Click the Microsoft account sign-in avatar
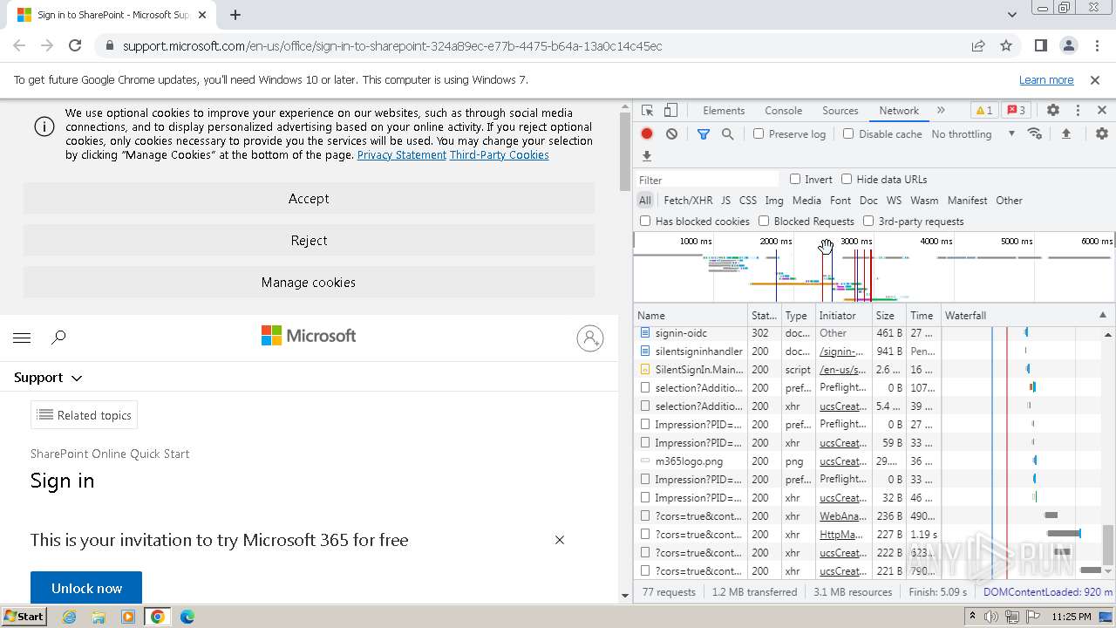The image size is (1116, 628). click(590, 338)
